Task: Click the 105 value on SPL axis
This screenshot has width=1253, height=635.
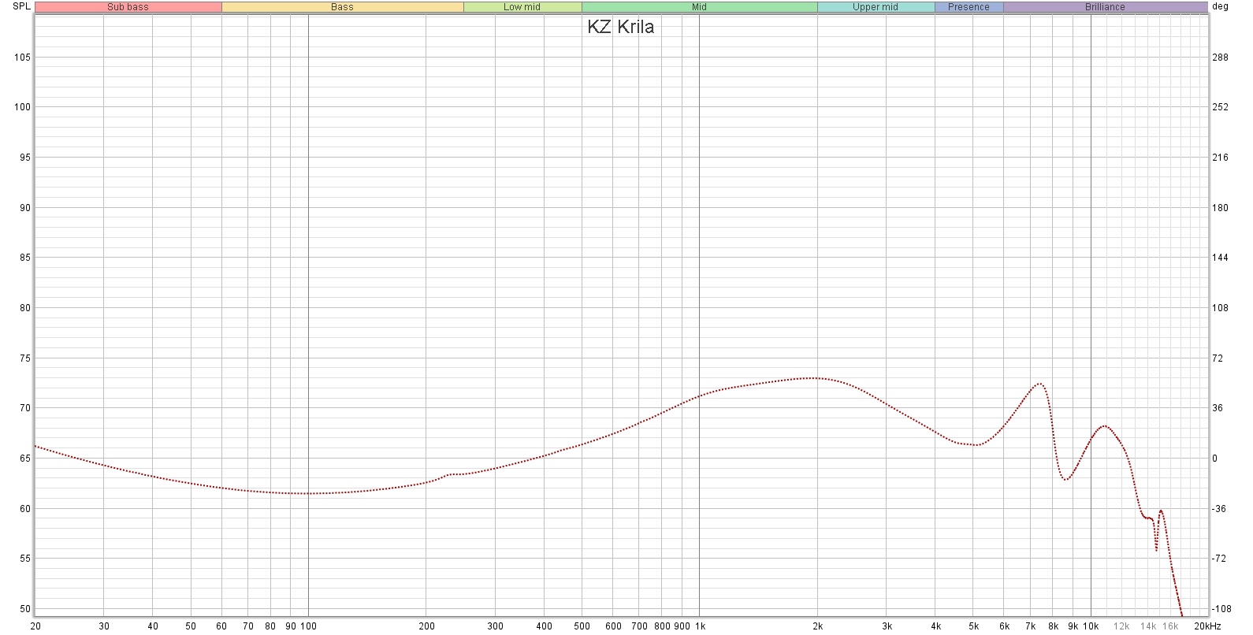Action: pos(22,58)
